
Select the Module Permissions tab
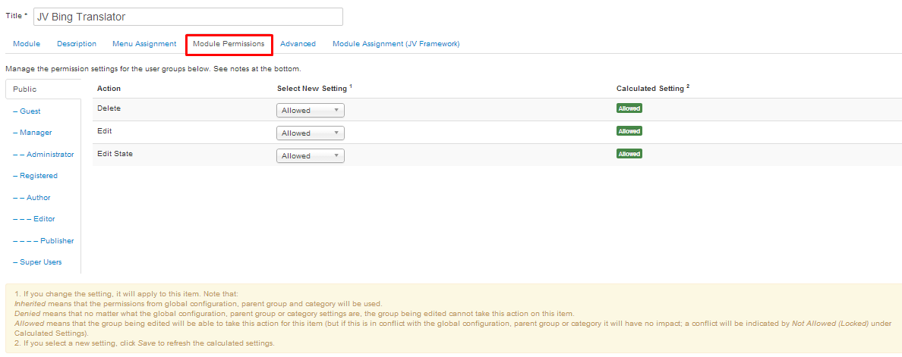(229, 44)
